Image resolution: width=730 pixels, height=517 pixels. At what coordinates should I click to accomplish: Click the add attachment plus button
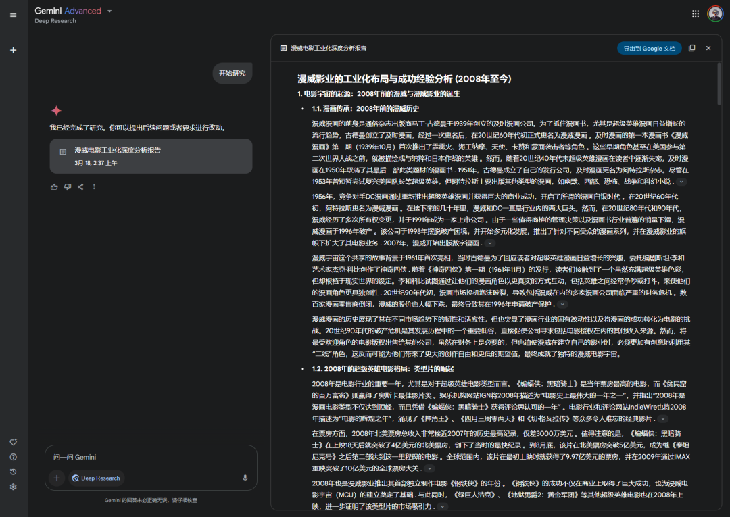[x=57, y=478]
